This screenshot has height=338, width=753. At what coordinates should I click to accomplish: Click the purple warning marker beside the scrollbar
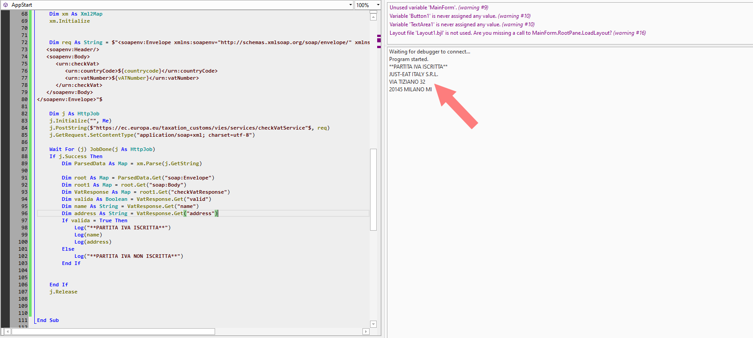pyautogui.click(x=379, y=41)
